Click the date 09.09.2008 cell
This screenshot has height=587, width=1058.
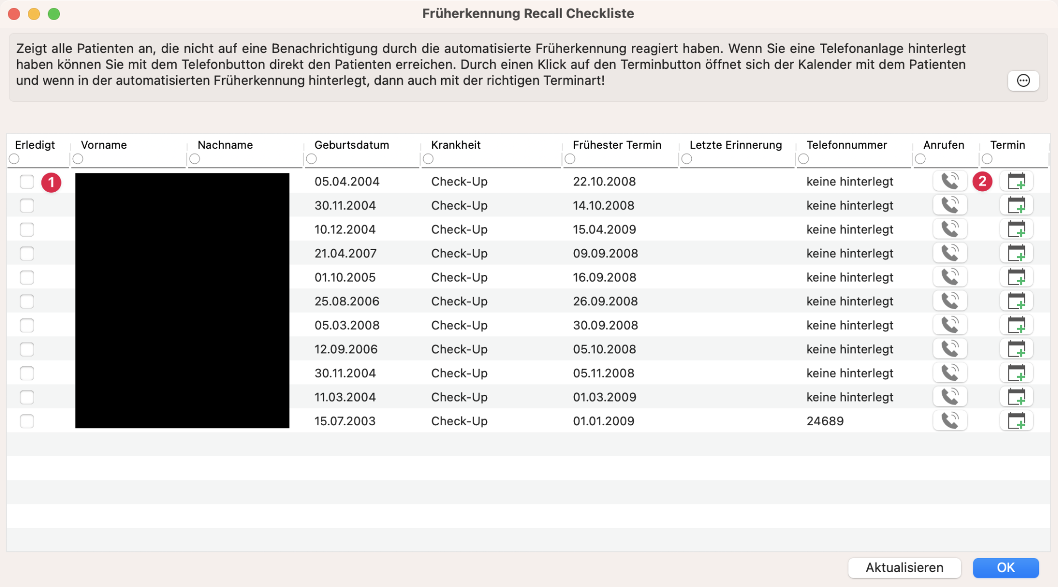[x=605, y=253]
